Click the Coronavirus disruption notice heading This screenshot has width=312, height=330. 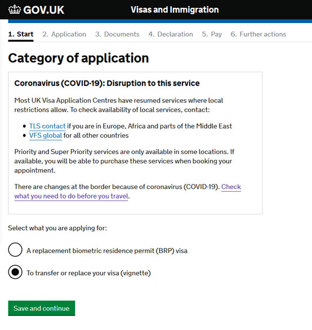point(107,83)
